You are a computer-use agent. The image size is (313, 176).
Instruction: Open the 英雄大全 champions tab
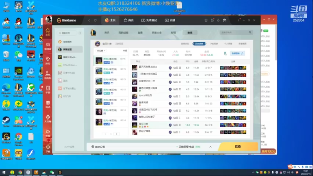(x=156, y=32)
